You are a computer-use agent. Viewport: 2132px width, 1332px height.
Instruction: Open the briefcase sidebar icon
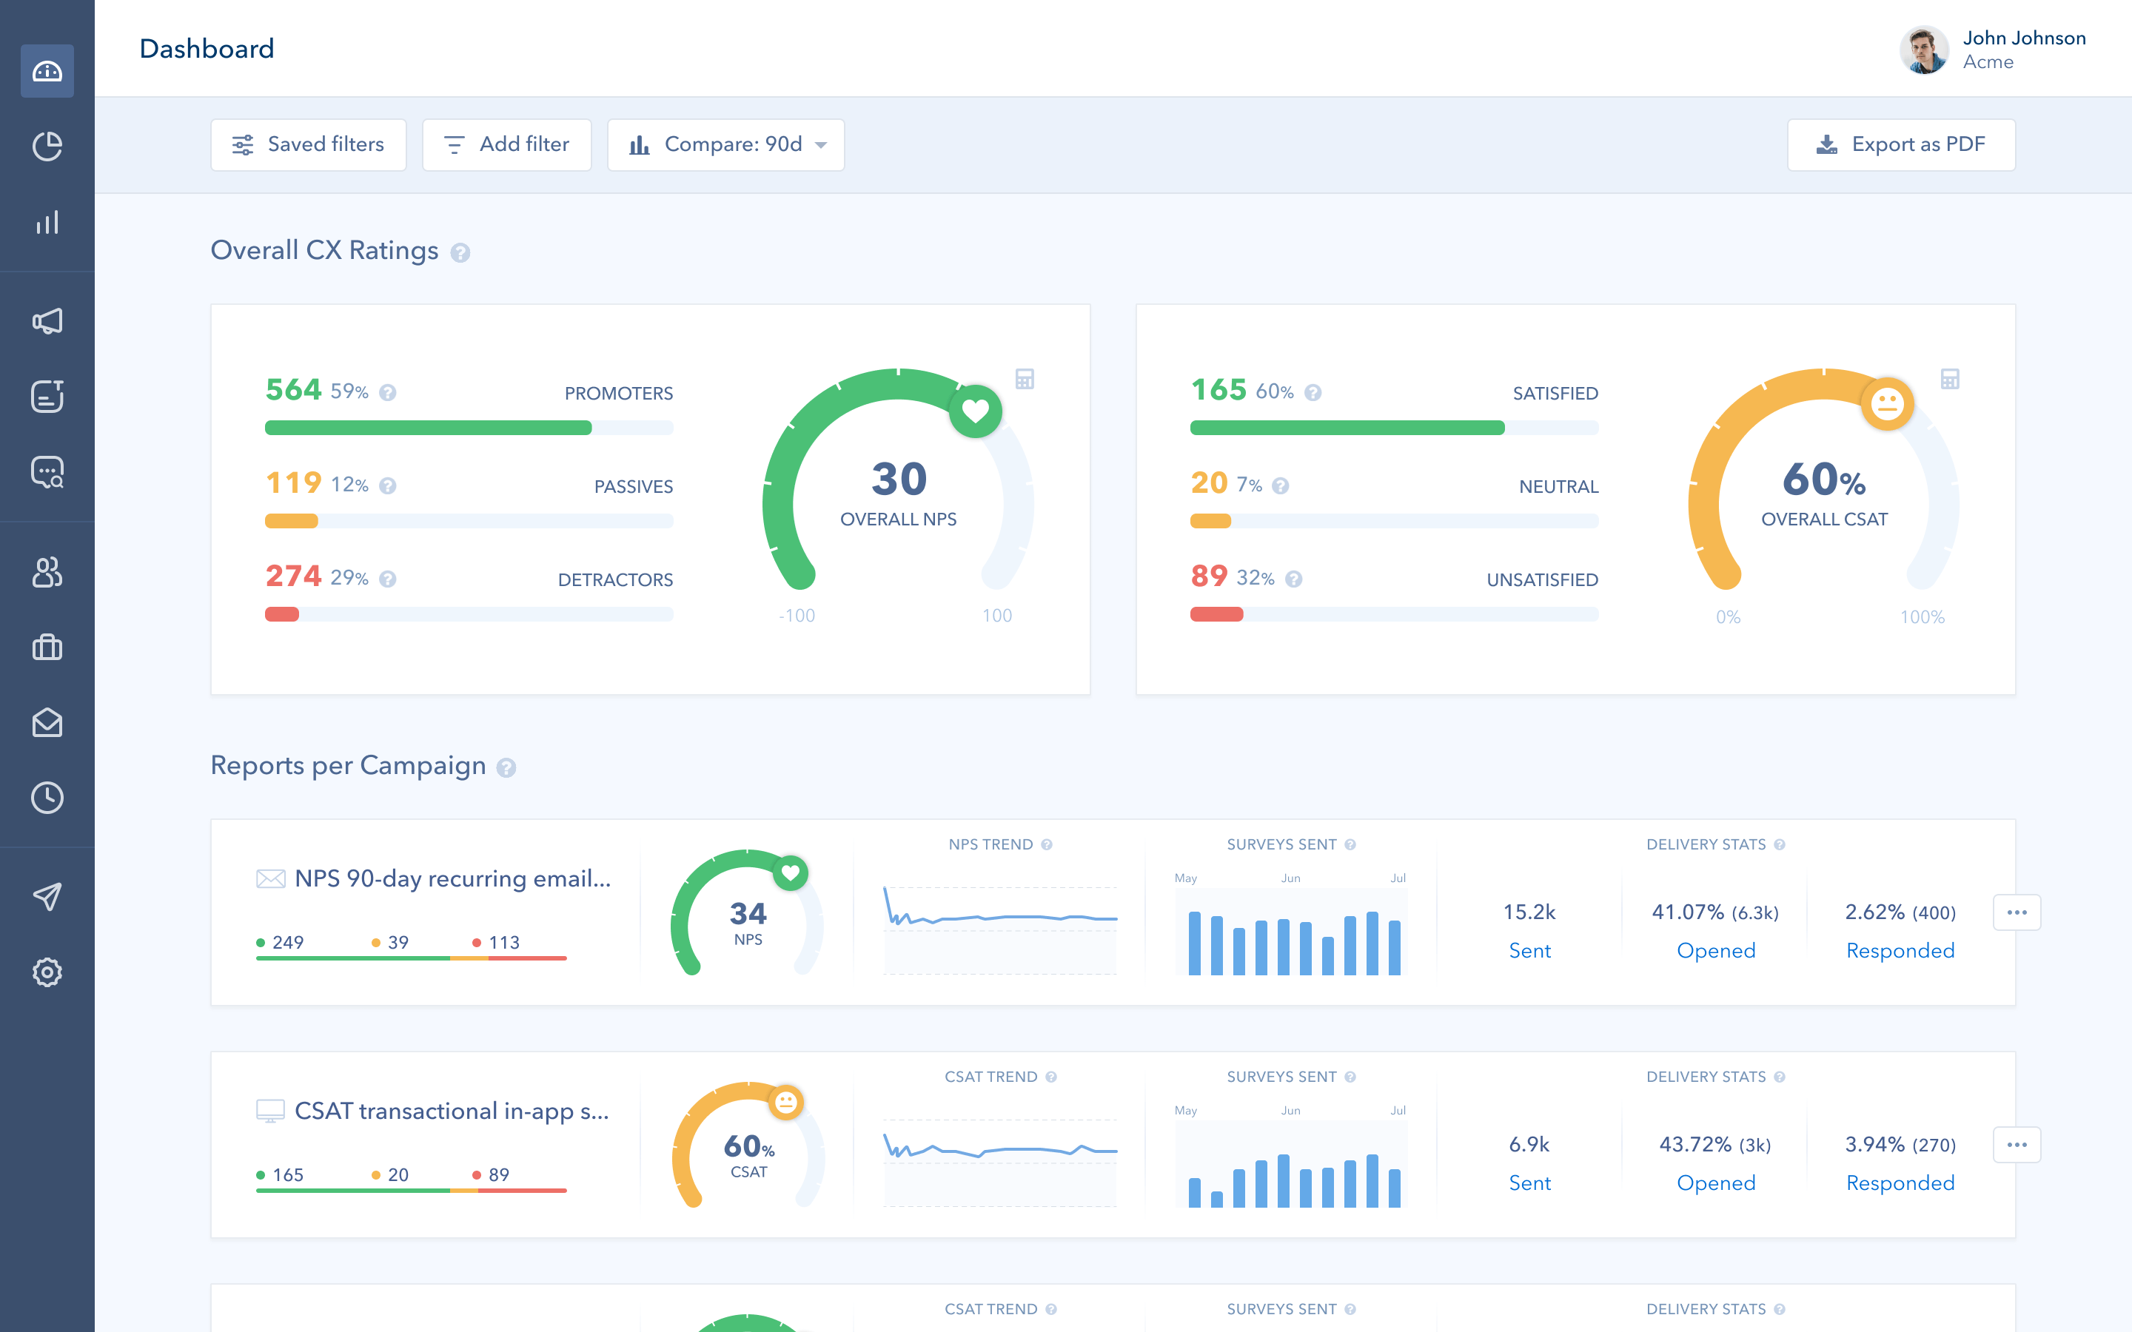(47, 647)
